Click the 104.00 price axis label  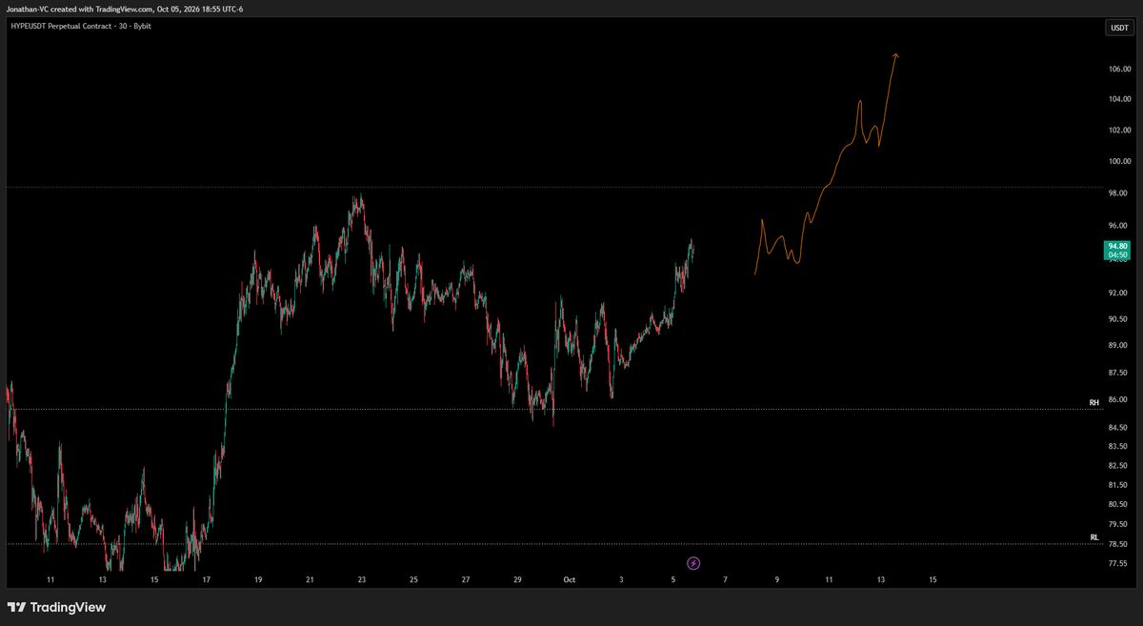pos(1119,99)
